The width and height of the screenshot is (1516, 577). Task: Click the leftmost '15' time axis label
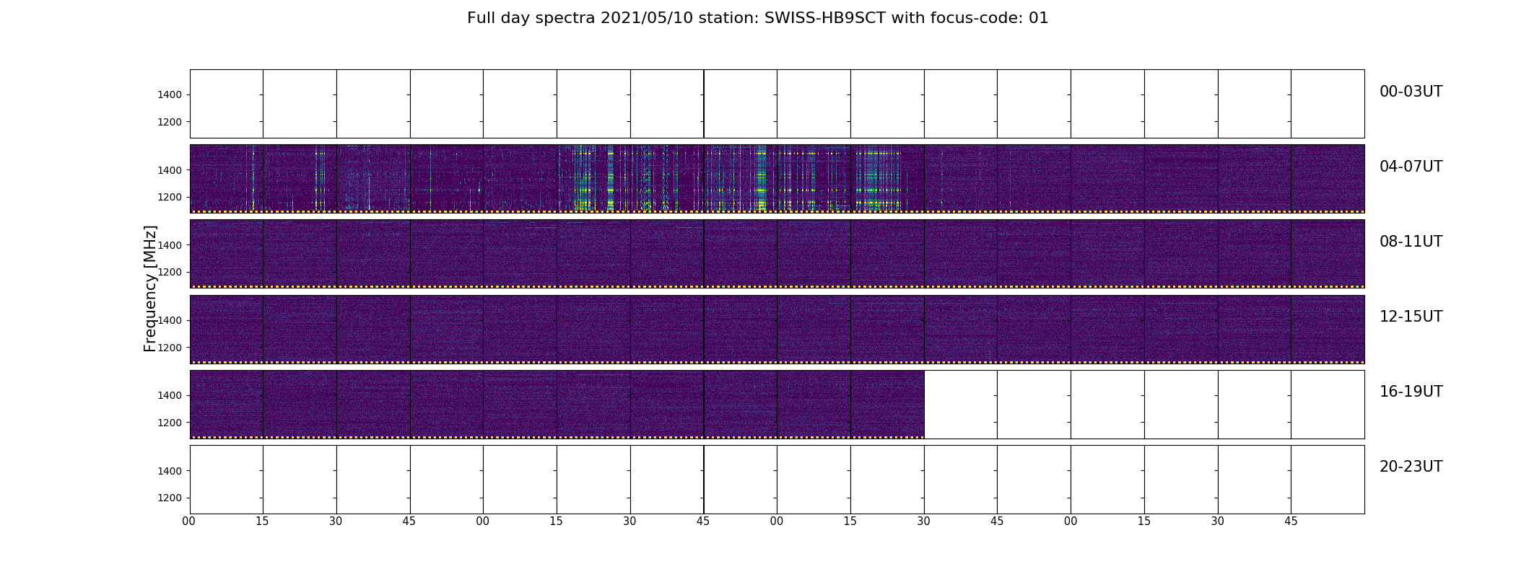pyautogui.click(x=262, y=521)
